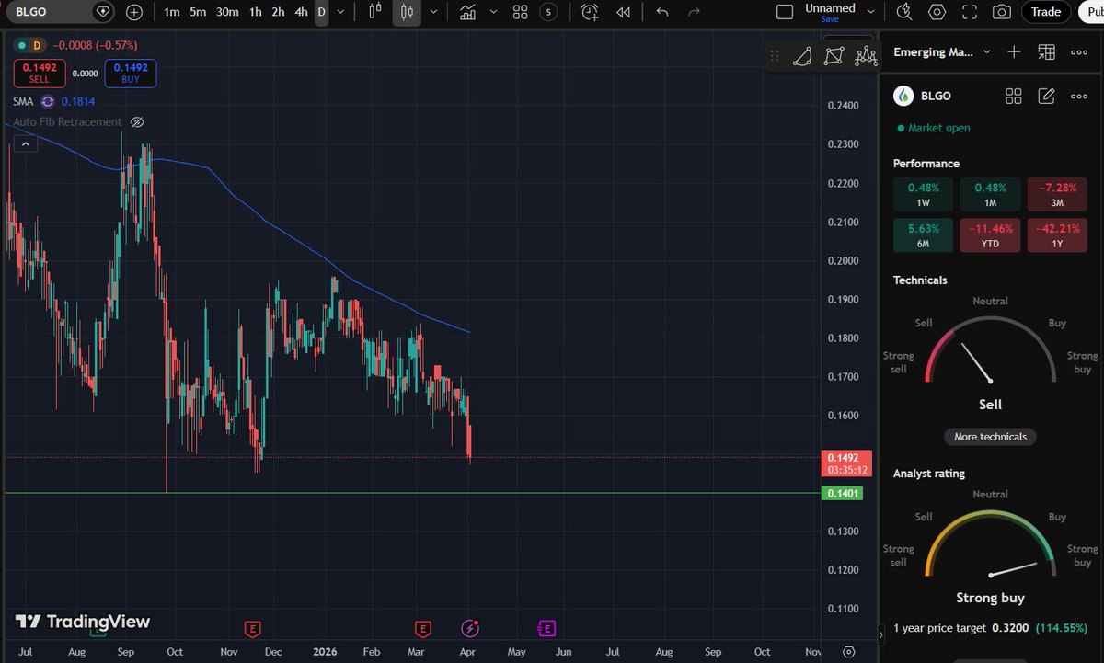Click the undo arrow

pyautogui.click(x=662, y=12)
